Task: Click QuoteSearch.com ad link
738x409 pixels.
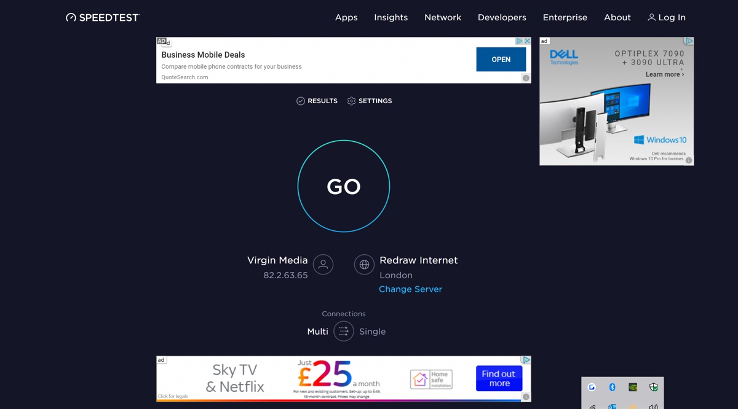Action: tap(184, 77)
